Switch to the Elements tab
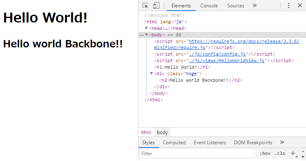 pos(181,6)
